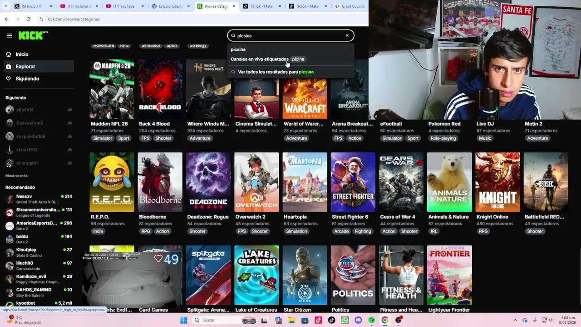
Task: Open the Street Fighter 6 cover
Action: coord(353,182)
